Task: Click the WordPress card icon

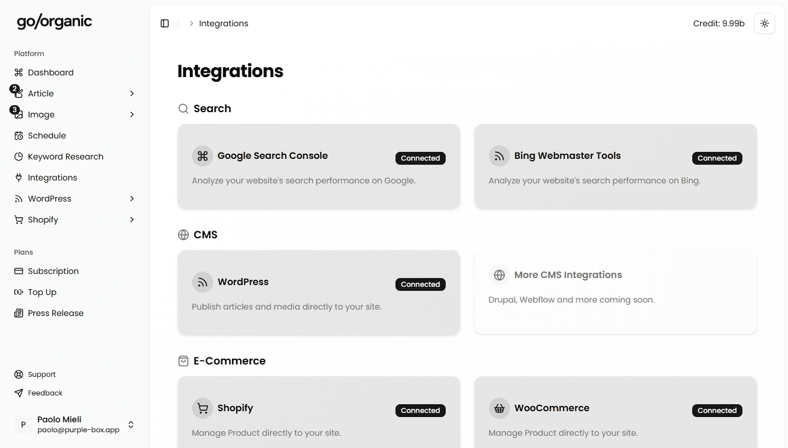Action: [x=203, y=282]
